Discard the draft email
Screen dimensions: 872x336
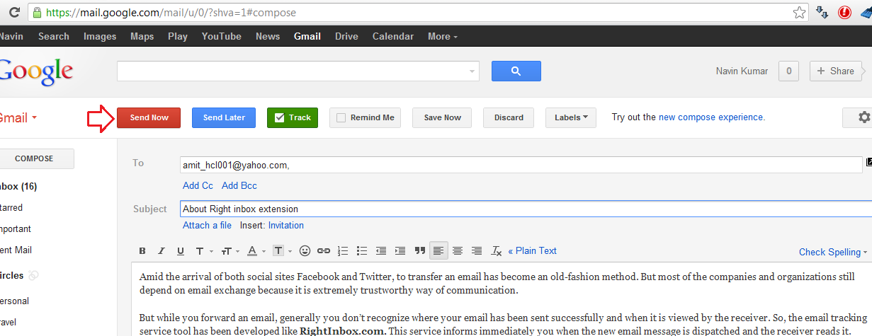(x=509, y=117)
